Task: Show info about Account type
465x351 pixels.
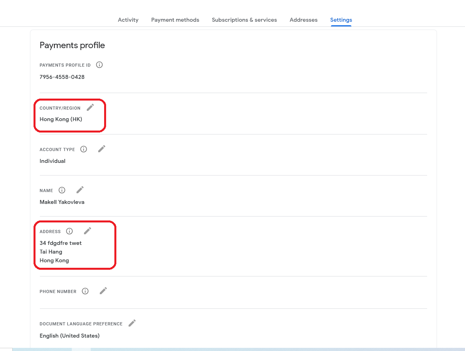Action: tap(84, 149)
